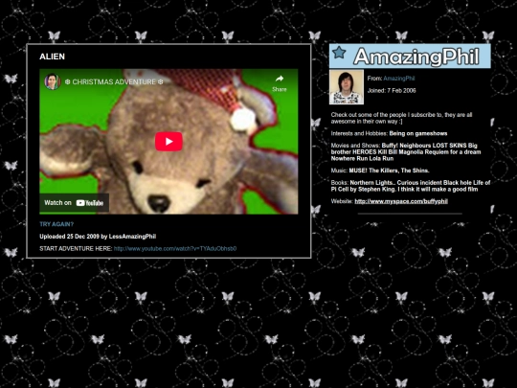This screenshot has width=517, height=388.
Task: Click the AmazingPhil banner title
Action: pyautogui.click(x=416, y=57)
